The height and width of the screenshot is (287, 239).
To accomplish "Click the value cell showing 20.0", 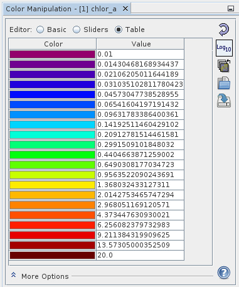I will point(141,255).
